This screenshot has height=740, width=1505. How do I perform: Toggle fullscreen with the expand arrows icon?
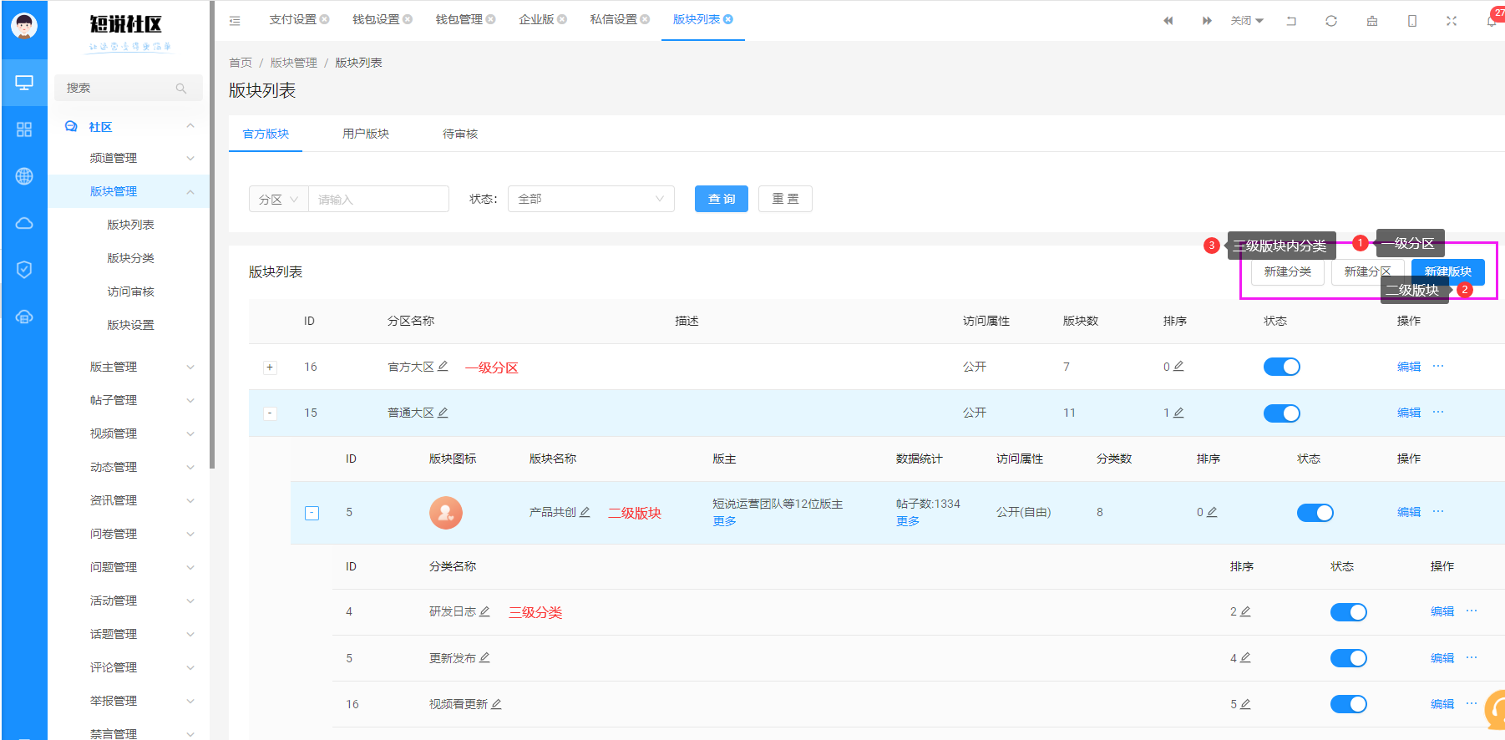(x=1452, y=21)
